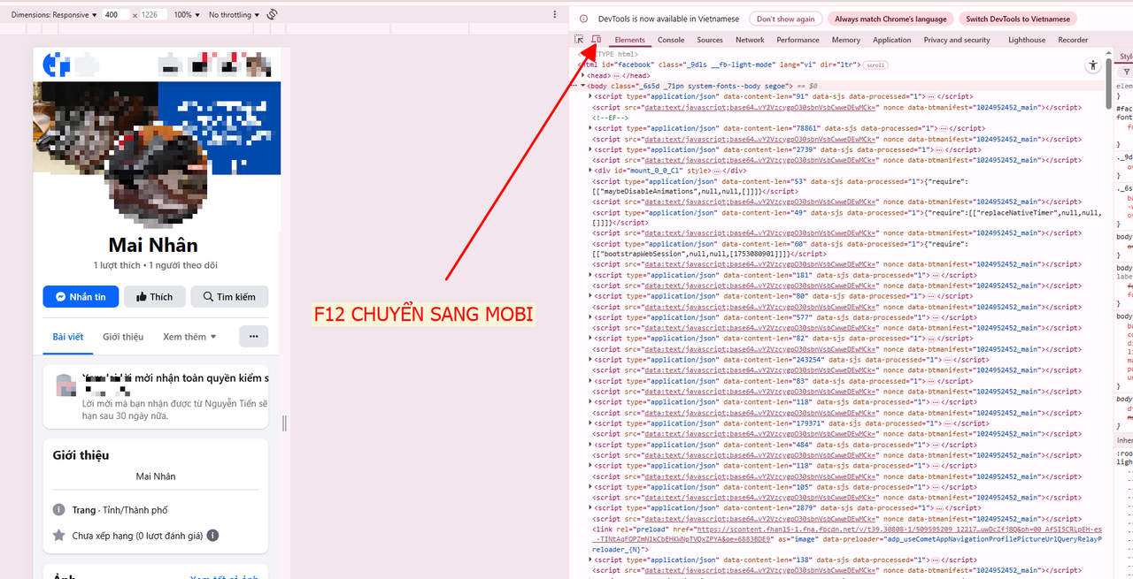
Task: Click the Thích like button
Action: (x=155, y=297)
